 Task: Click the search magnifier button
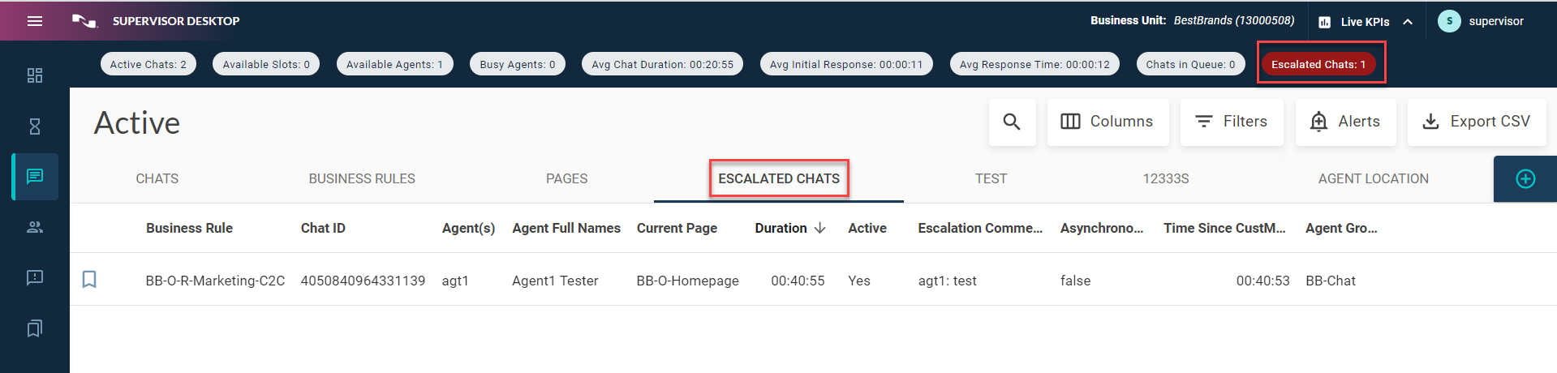pyautogui.click(x=1012, y=122)
